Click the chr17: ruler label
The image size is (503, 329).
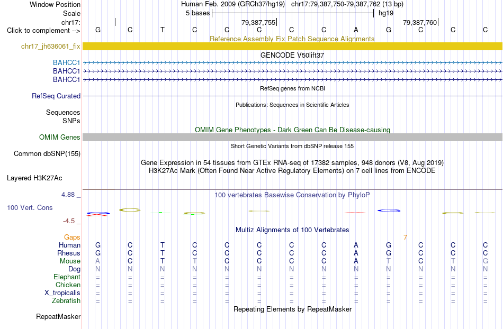70,22
